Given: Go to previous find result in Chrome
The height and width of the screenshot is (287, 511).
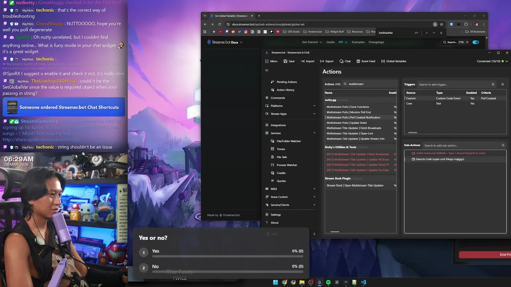Looking at the screenshot, I should click(x=426, y=33).
